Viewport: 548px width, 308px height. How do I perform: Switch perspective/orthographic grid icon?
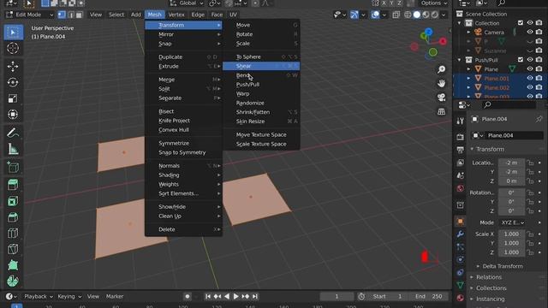(x=442, y=111)
